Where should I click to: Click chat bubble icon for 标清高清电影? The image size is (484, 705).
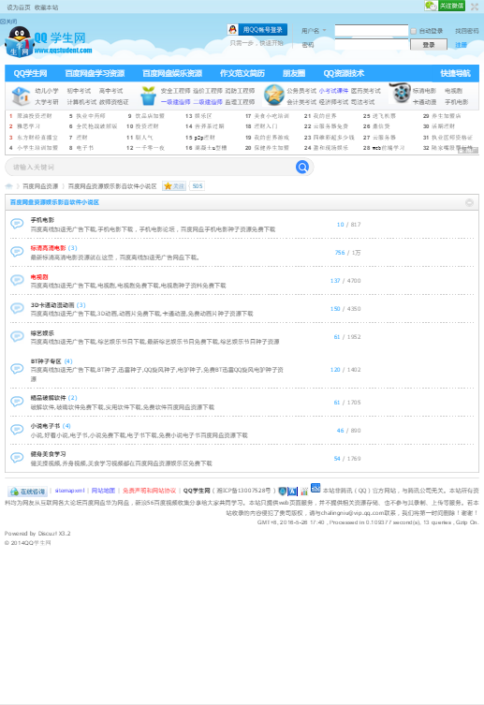[x=17, y=252]
